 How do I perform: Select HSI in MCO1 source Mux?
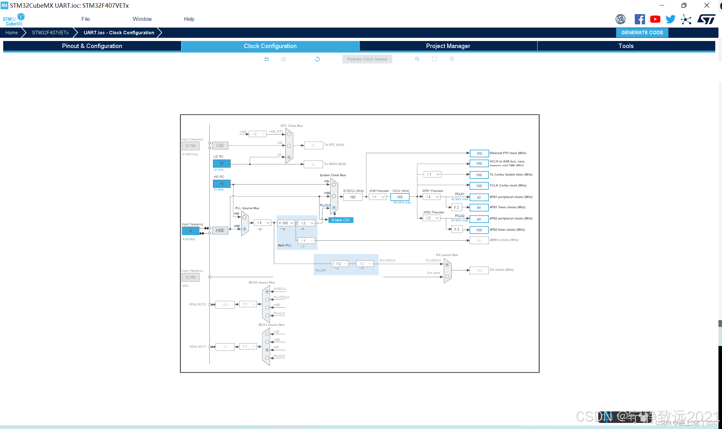pos(267,350)
